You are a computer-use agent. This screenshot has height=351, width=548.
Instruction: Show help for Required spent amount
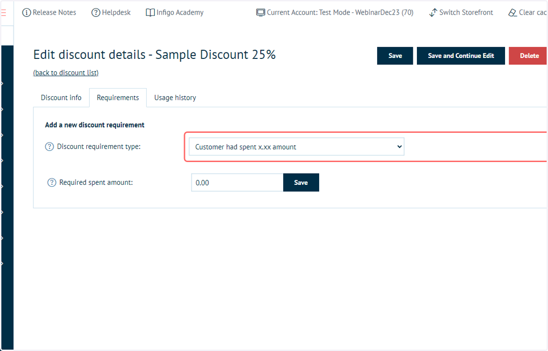pyautogui.click(x=52, y=183)
